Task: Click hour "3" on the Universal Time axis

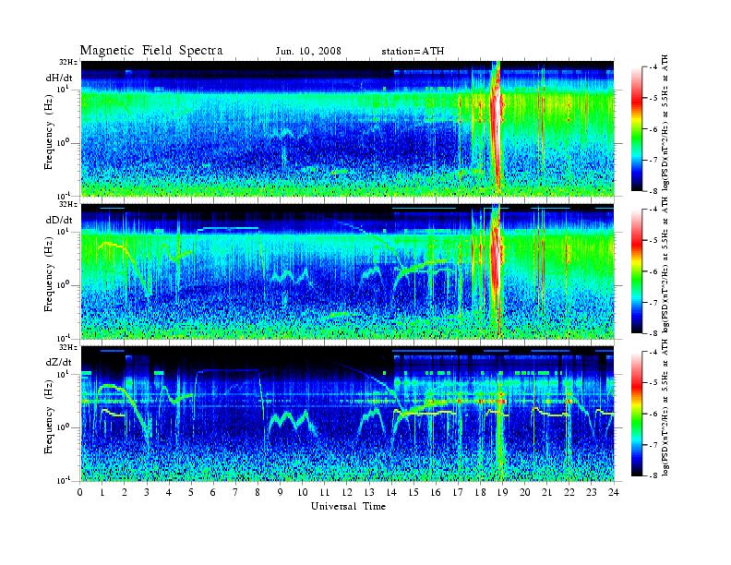Action: tap(147, 492)
